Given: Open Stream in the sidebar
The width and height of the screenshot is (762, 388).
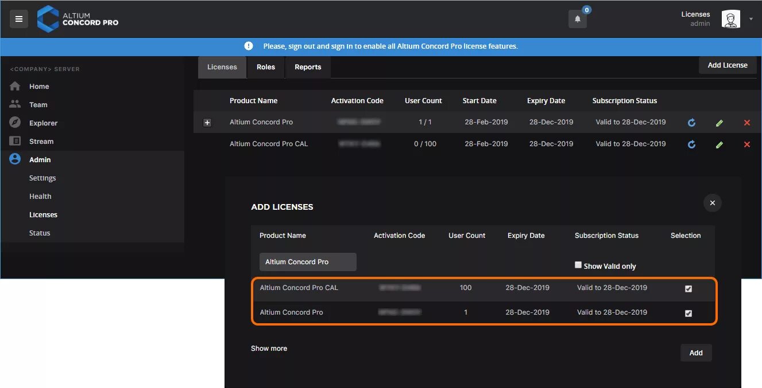Looking at the screenshot, I should [x=41, y=142].
